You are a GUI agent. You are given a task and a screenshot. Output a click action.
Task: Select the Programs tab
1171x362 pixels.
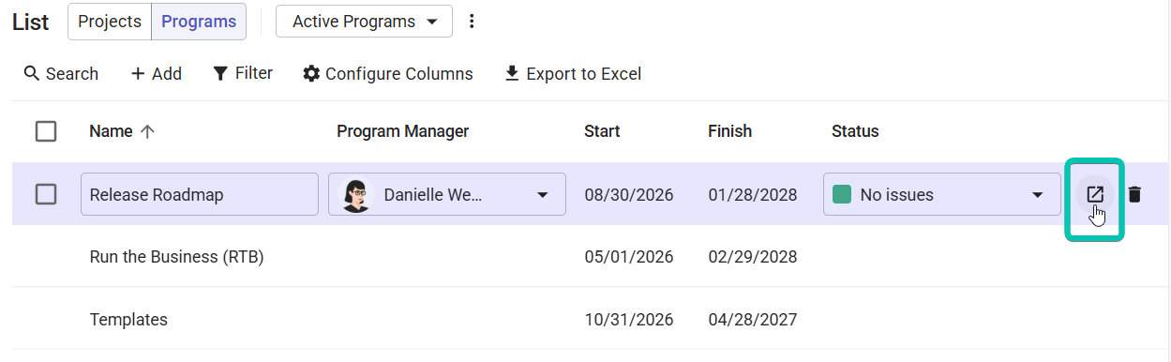(x=199, y=21)
